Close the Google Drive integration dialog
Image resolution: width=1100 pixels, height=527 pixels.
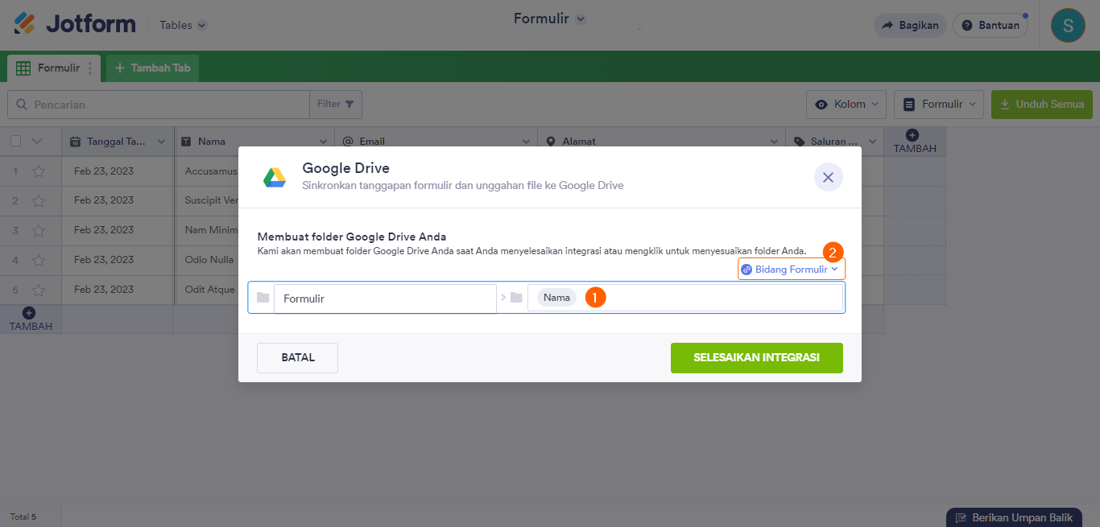pos(828,177)
